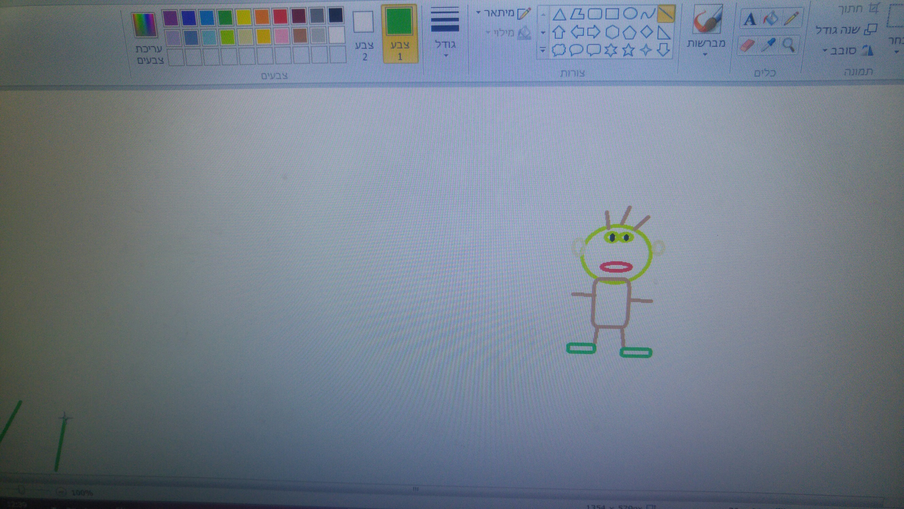Select the diagonal line shape tool
The height and width of the screenshot is (509, 904).
pyautogui.click(x=666, y=14)
